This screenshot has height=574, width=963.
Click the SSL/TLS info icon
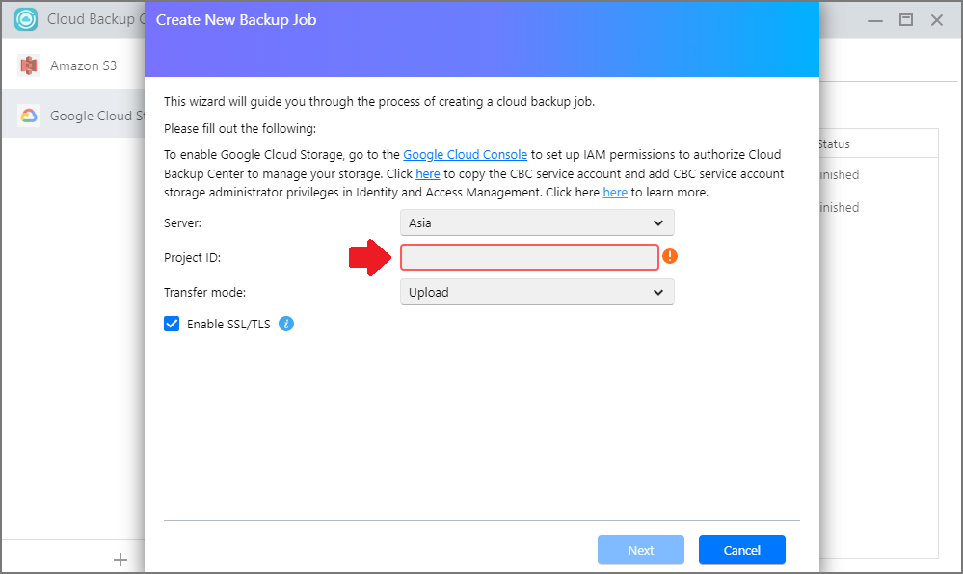[286, 324]
